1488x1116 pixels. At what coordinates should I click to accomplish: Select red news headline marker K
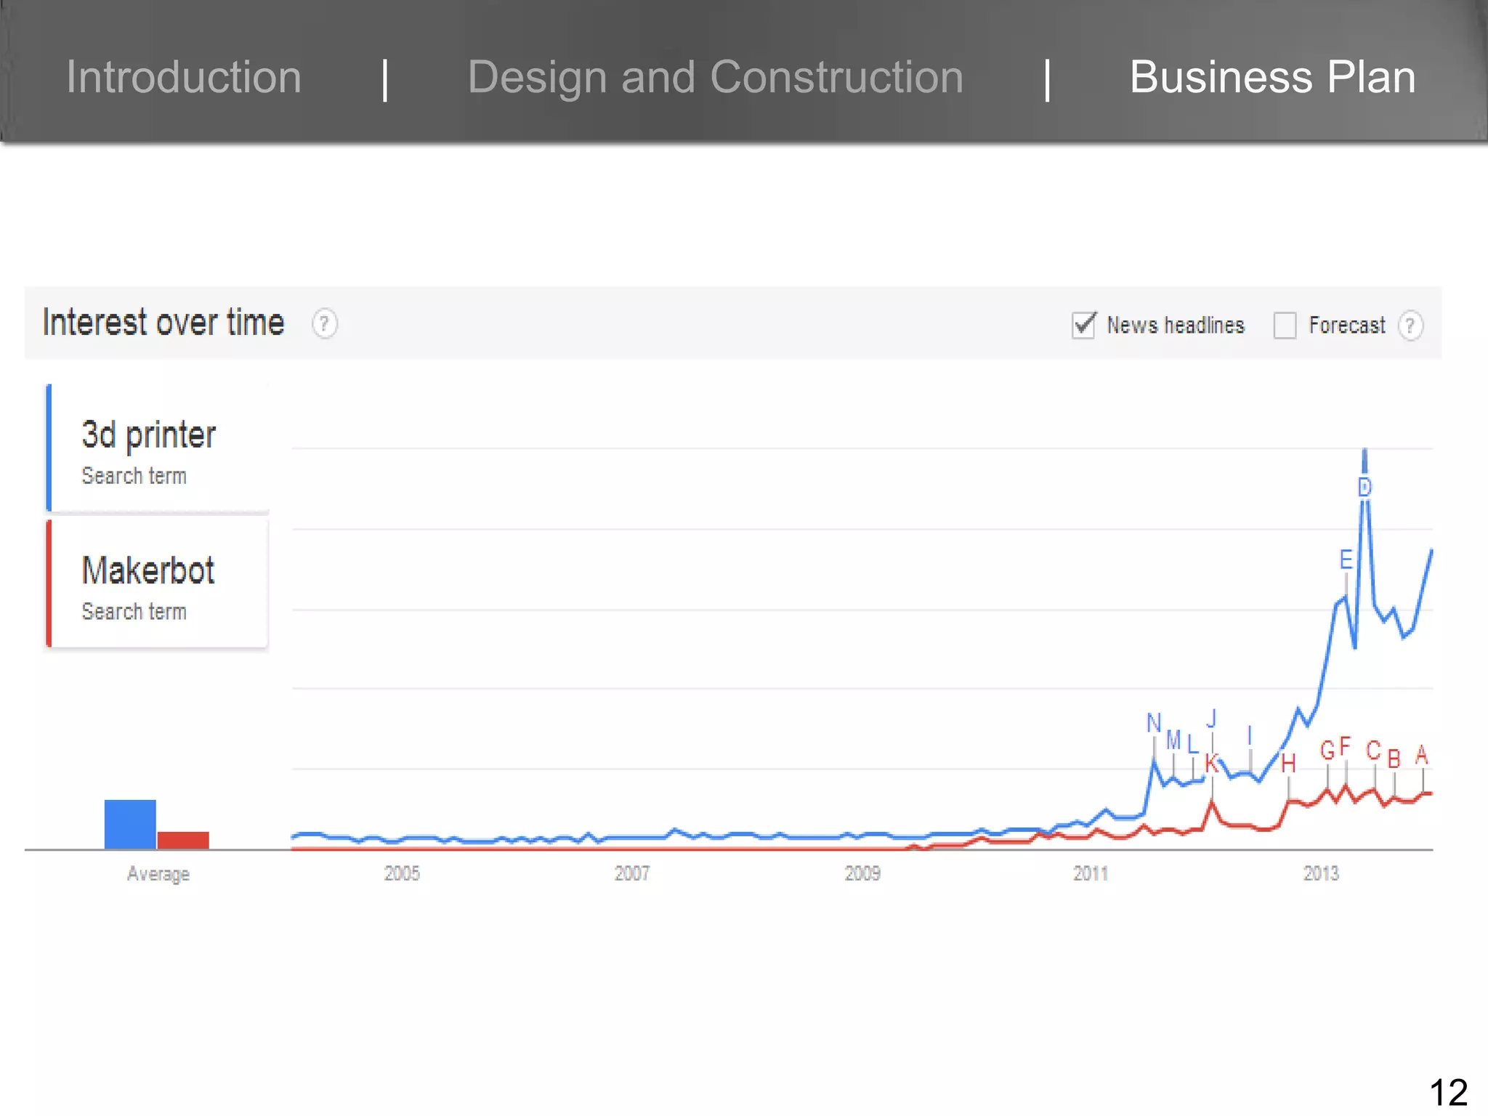point(1211,764)
